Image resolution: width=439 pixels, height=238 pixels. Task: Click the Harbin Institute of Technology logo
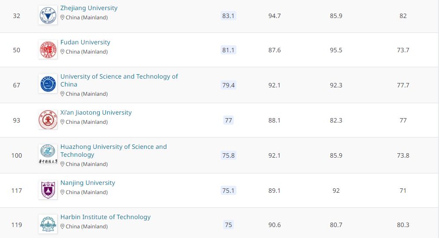point(47,224)
